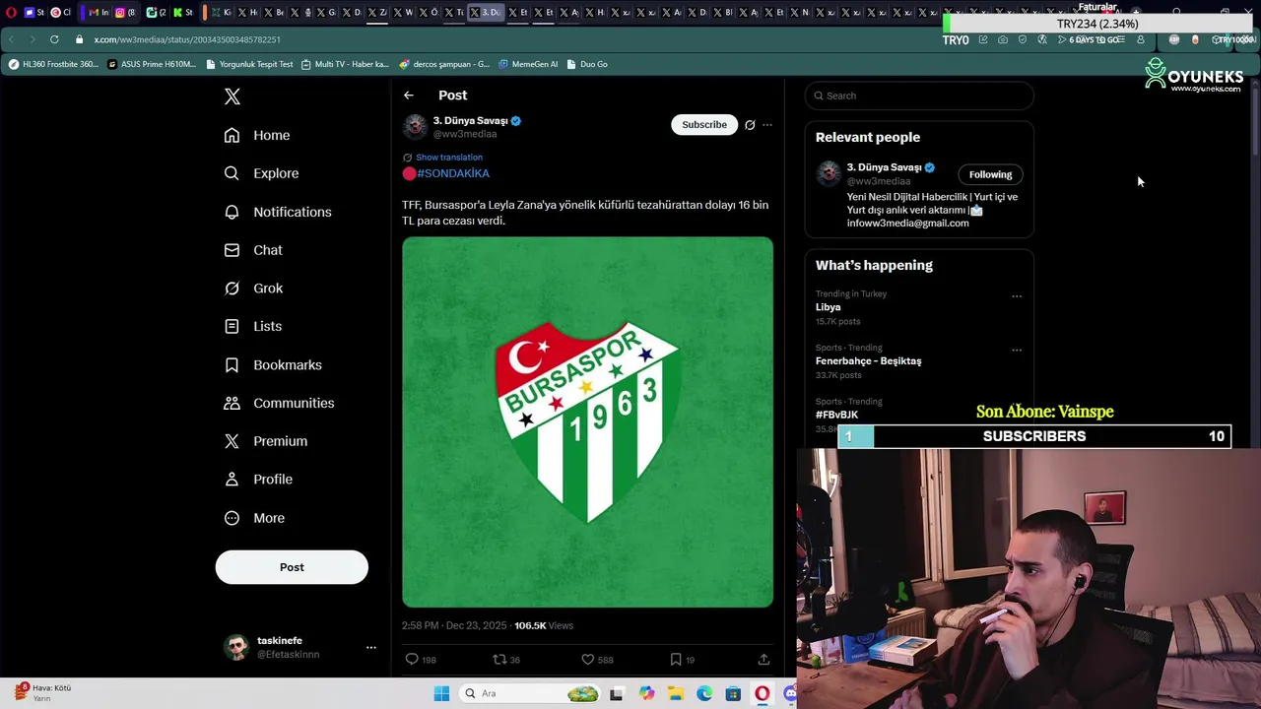Go to the Explore section
1261x709 pixels.
(261, 173)
